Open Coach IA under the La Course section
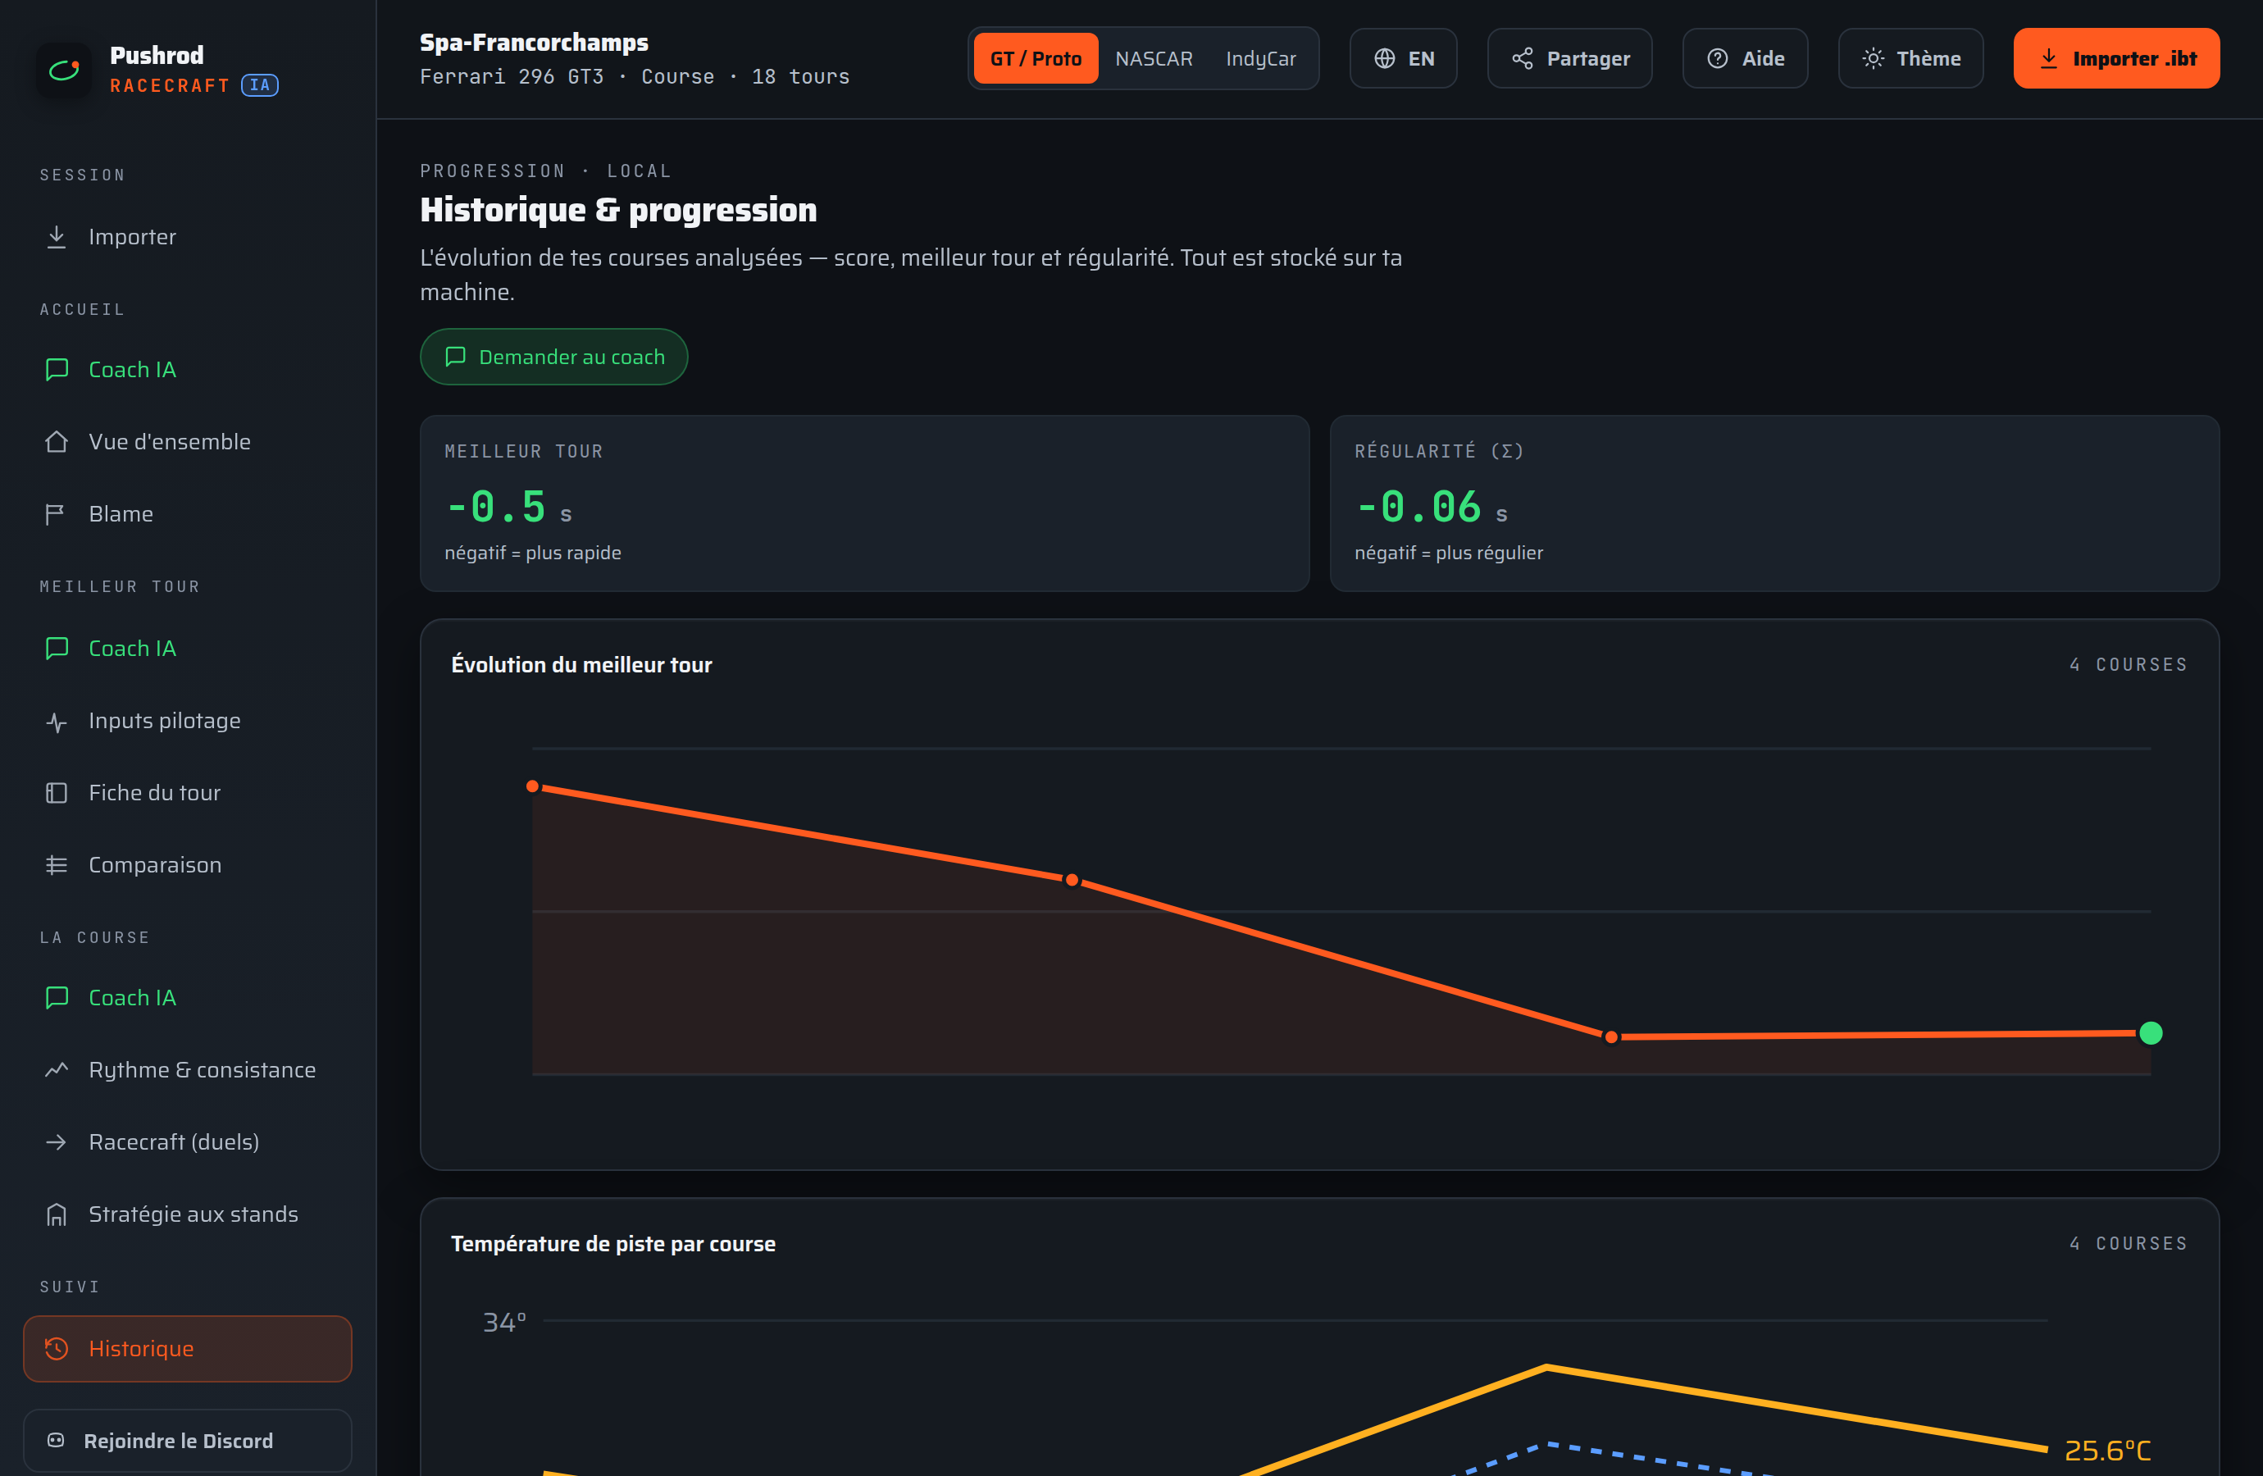This screenshot has width=2263, height=1476. (x=187, y=998)
